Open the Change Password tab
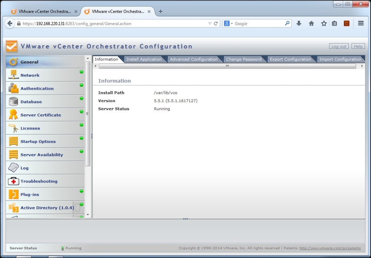This screenshot has width=371, height=258. click(x=244, y=59)
